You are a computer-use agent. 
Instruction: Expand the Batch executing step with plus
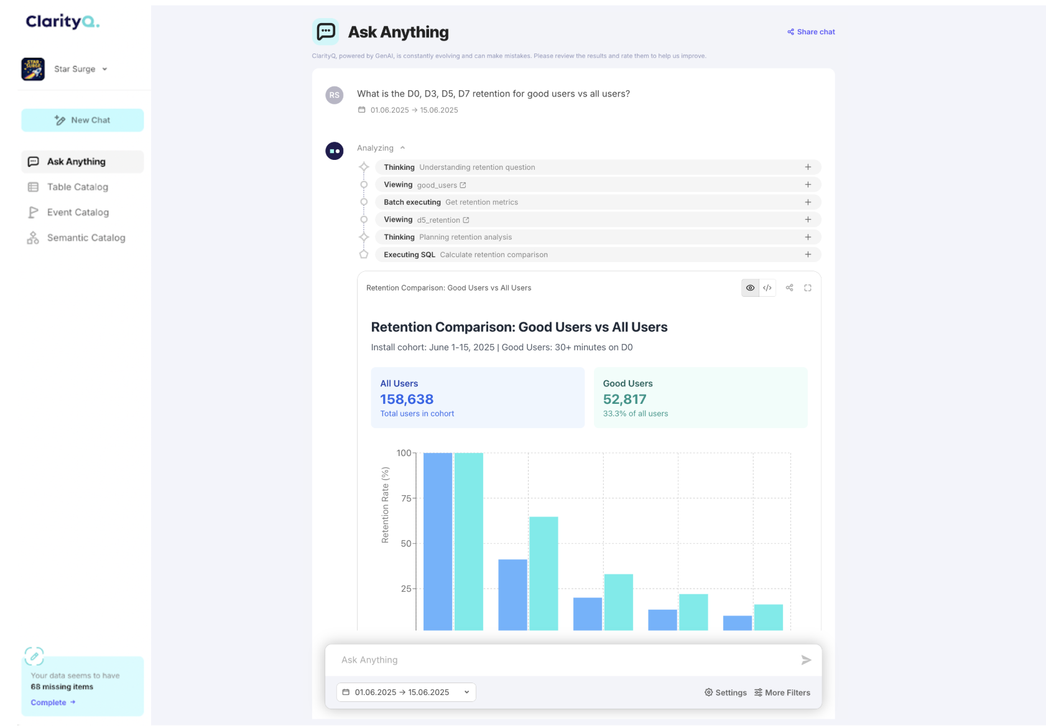808,202
